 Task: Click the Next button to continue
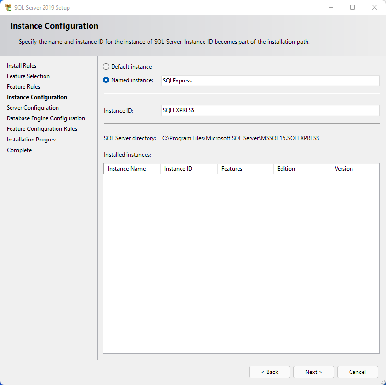tap(313, 372)
